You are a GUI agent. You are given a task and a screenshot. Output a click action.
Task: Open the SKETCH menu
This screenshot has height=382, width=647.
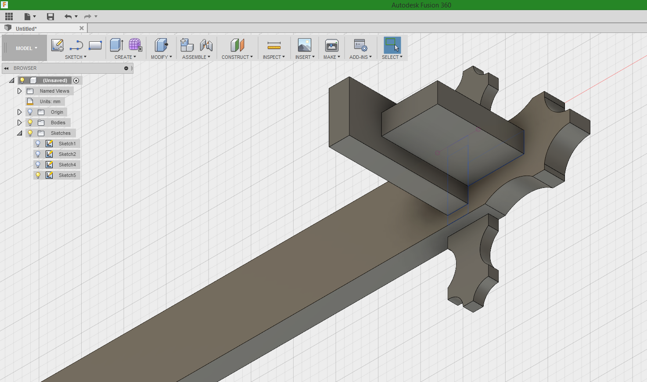(x=75, y=57)
